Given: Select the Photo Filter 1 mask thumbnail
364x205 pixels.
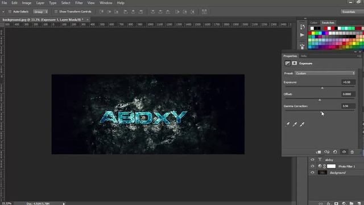Looking at the screenshot, I should pyautogui.click(x=331, y=166).
